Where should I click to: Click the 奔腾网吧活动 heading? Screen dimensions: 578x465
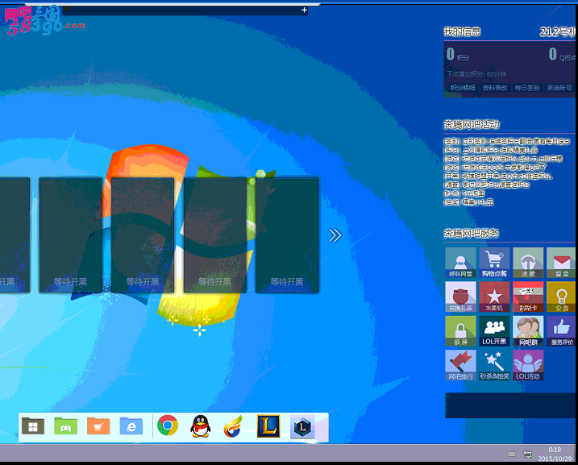coord(472,125)
